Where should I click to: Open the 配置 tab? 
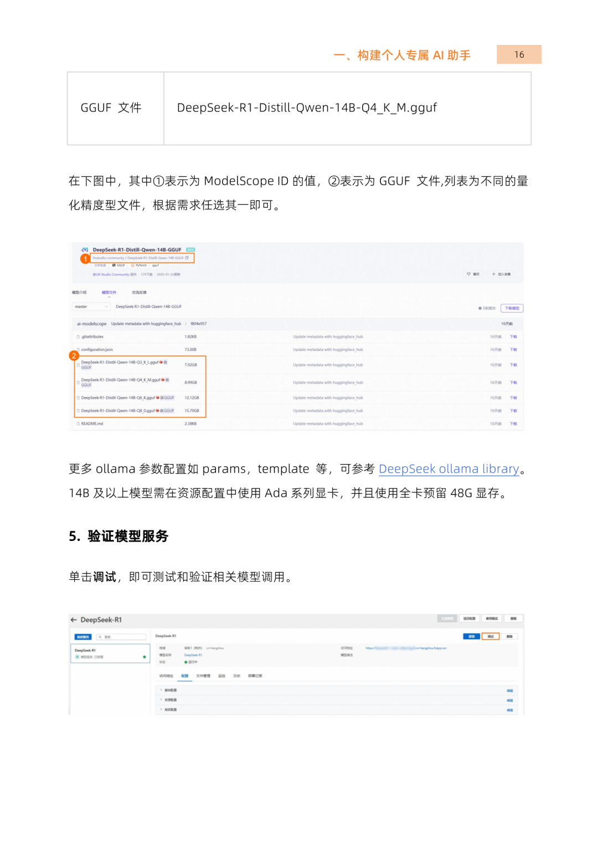pos(185,676)
